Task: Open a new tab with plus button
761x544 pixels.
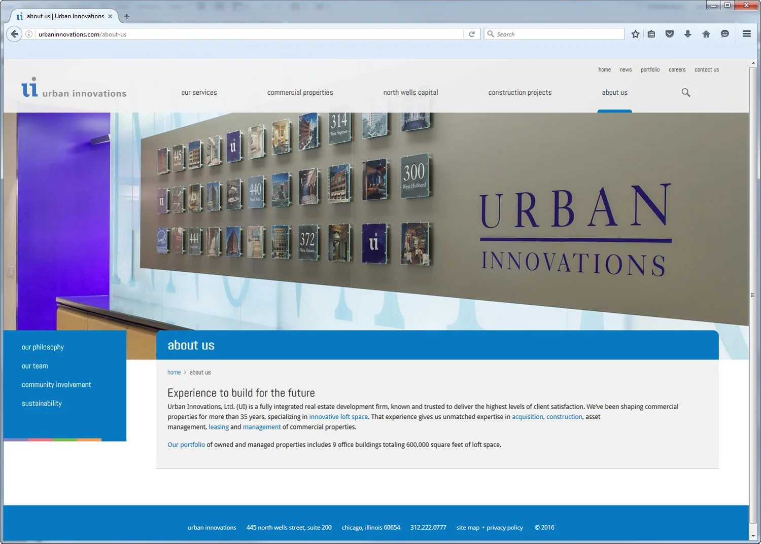Action: [x=127, y=16]
